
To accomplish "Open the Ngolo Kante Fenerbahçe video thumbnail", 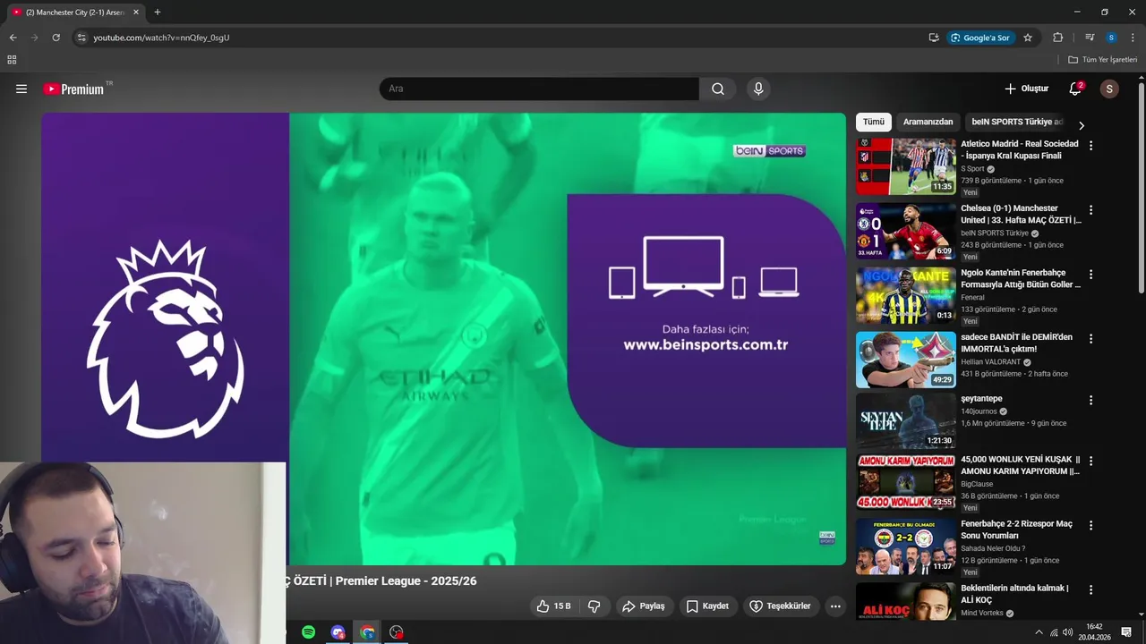I will click(906, 295).
